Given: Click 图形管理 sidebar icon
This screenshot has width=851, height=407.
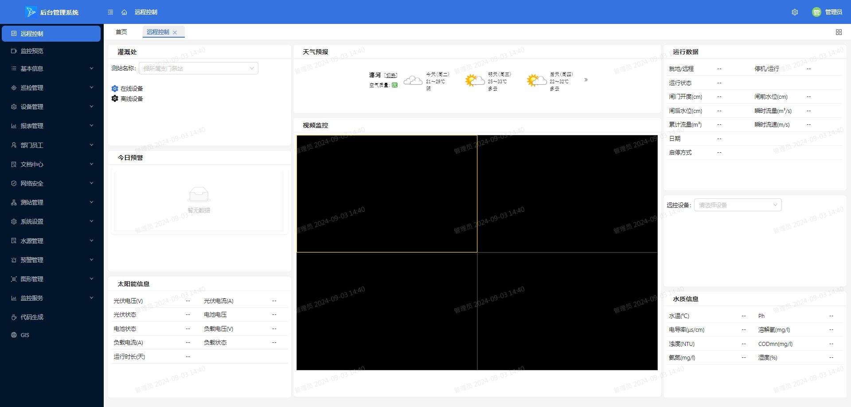Looking at the screenshot, I should [x=14, y=279].
